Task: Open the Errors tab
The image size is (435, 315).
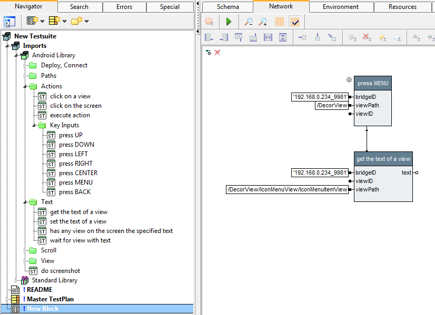Action: click(123, 7)
